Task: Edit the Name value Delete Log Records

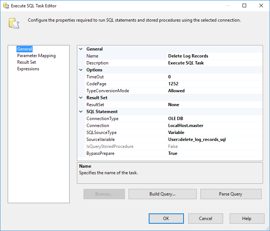Action: pyautogui.click(x=215, y=56)
